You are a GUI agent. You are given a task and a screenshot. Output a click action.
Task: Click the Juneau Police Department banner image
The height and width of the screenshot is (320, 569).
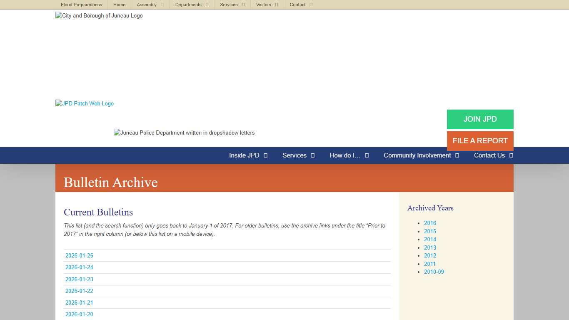[x=184, y=132]
